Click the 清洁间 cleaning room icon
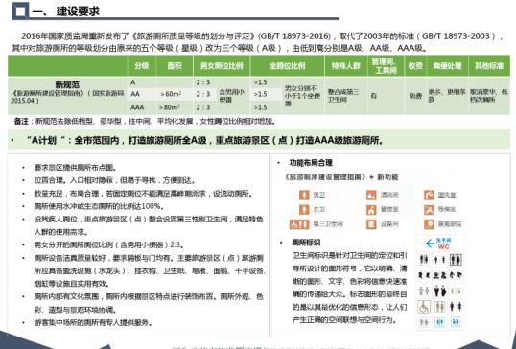 [x=371, y=195]
